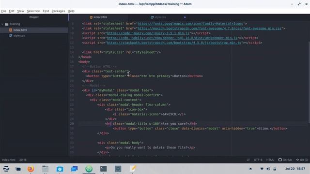
Task: Switch to the green Atom taskbar icon
Action: pyautogui.click(x=89, y=169)
